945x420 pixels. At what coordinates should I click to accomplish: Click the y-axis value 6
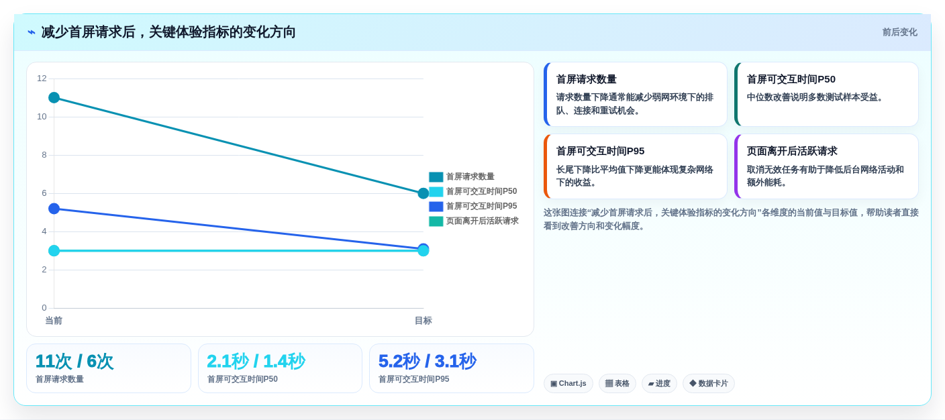point(44,193)
